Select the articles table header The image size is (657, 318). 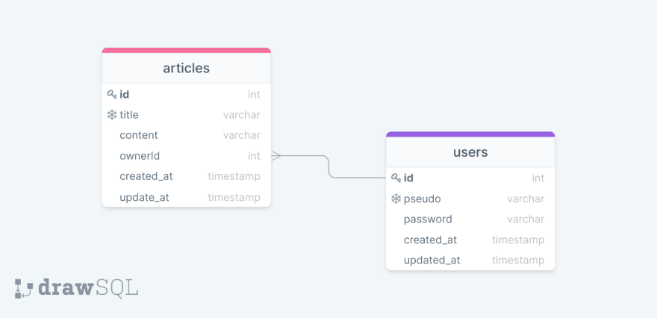pos(187,68)
